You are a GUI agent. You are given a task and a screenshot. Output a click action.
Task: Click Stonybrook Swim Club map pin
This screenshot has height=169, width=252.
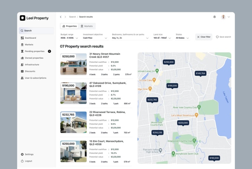click(173, 153)
